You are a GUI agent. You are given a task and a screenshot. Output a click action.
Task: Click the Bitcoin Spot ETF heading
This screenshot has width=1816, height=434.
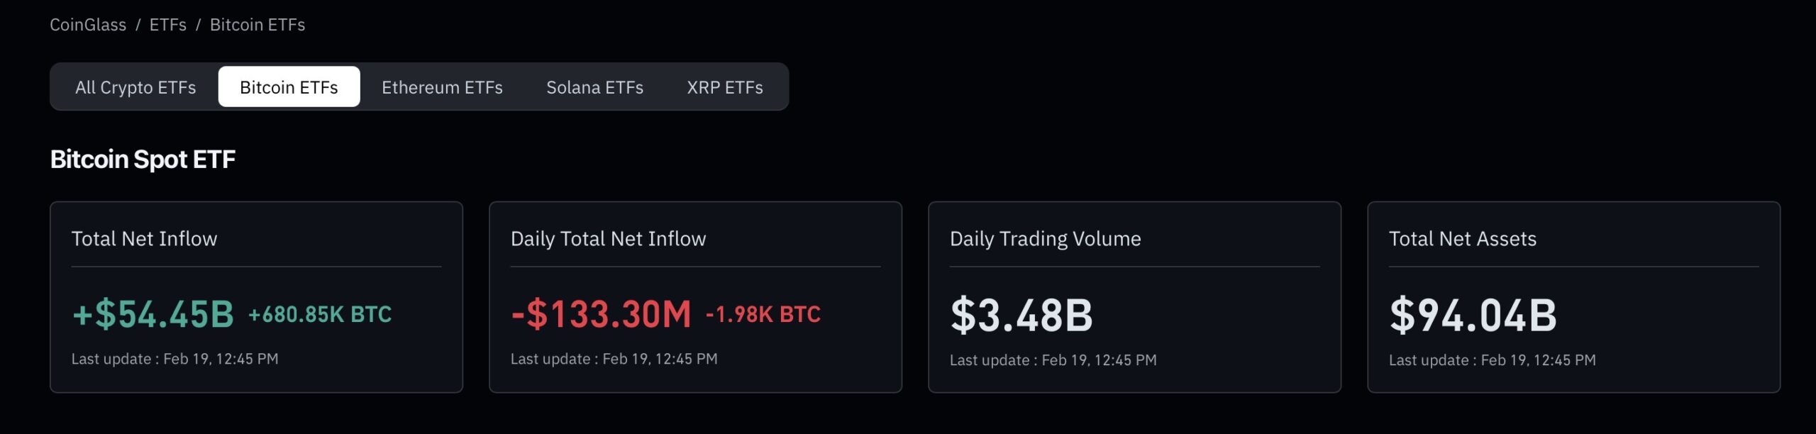pos(143,160)
